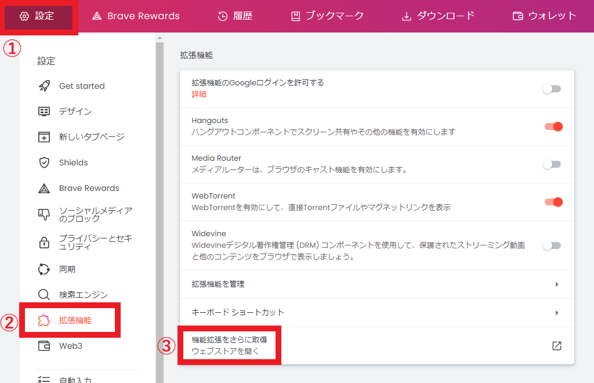The height and width of the screenshot is (383, 594).
Task: Enable the Media Router toggle
Action: (x=552, y=164)
